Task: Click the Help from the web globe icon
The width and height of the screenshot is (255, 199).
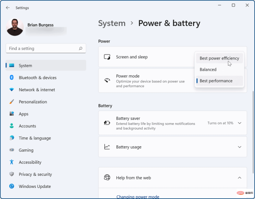Action: tap(107, 178)
